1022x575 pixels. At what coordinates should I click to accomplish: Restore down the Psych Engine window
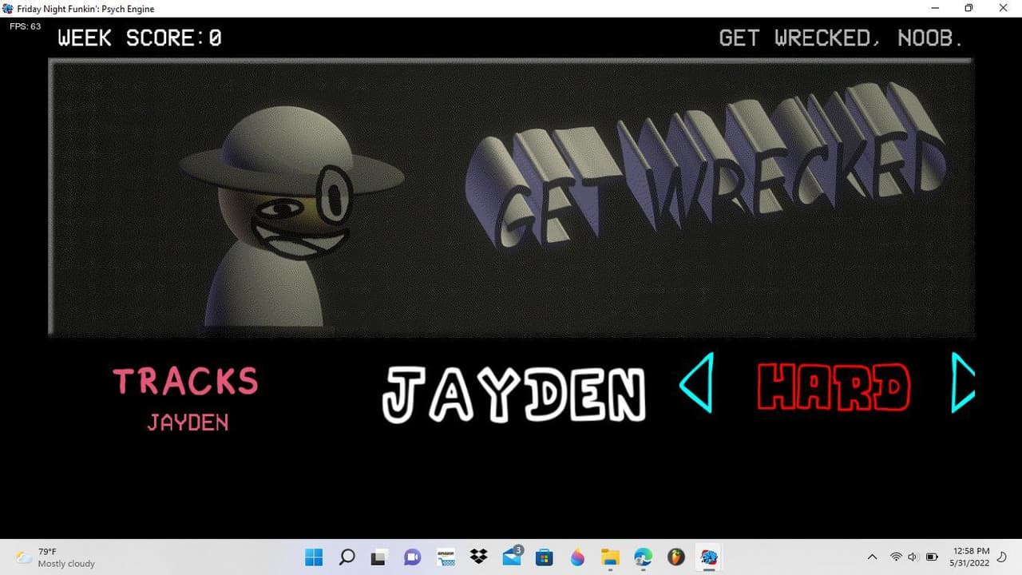[x=969, y=8]
